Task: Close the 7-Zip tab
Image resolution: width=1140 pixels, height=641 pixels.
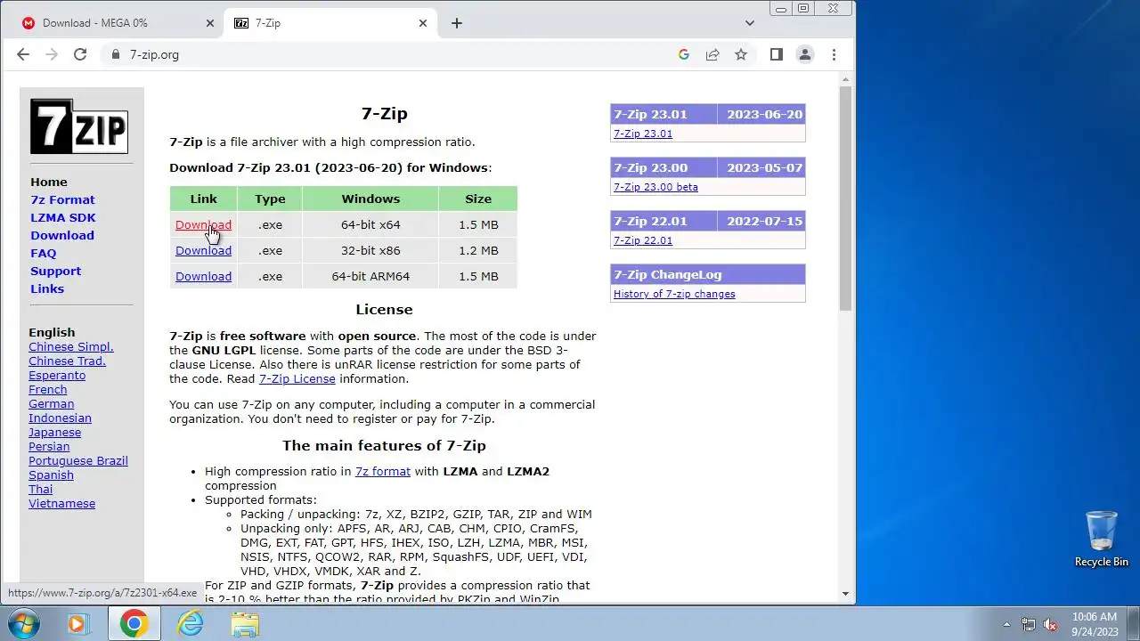Action: [423, 23]
